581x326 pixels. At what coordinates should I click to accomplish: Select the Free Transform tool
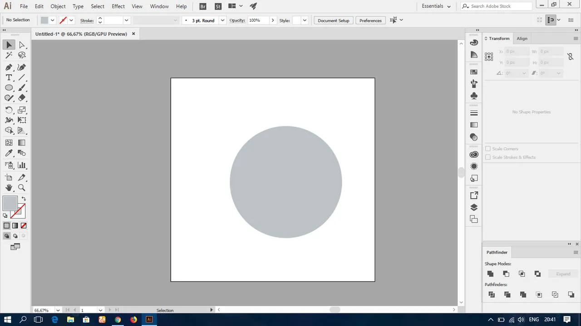tap(22, 120)
